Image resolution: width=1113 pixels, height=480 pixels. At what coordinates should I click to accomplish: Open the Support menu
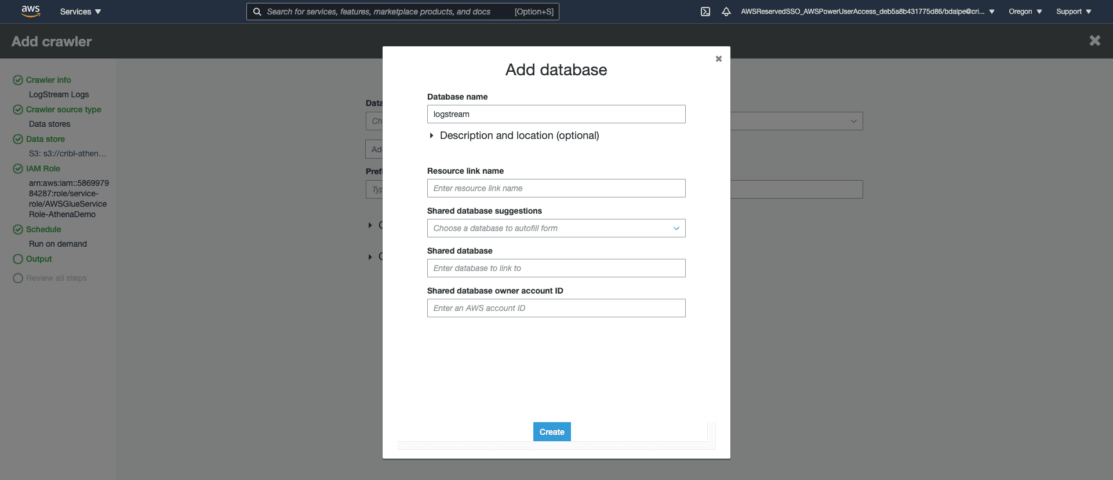[x=1074, y=12]
